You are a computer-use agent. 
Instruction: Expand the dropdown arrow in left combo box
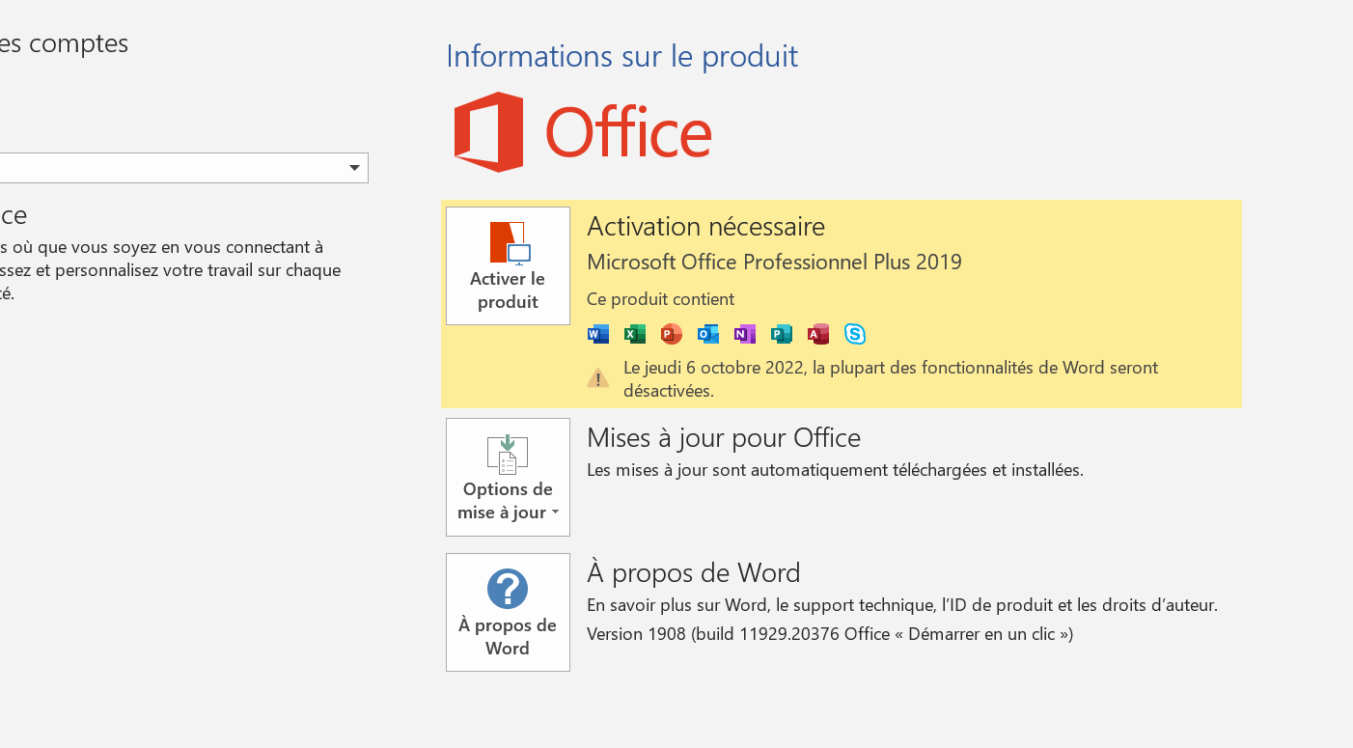(354, 168)
